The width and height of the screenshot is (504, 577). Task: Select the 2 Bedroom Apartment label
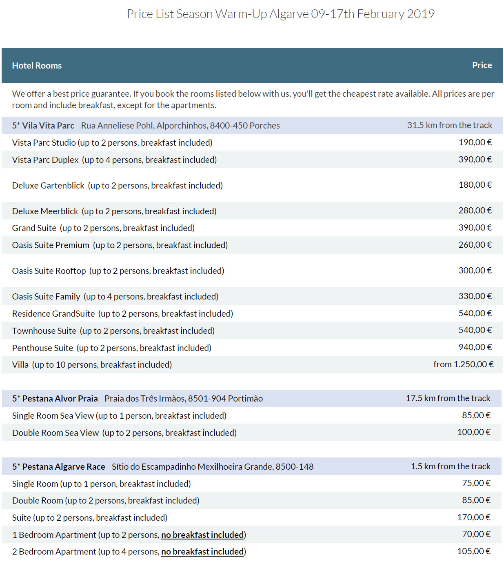pyautogui.click(x=54, y=552)
